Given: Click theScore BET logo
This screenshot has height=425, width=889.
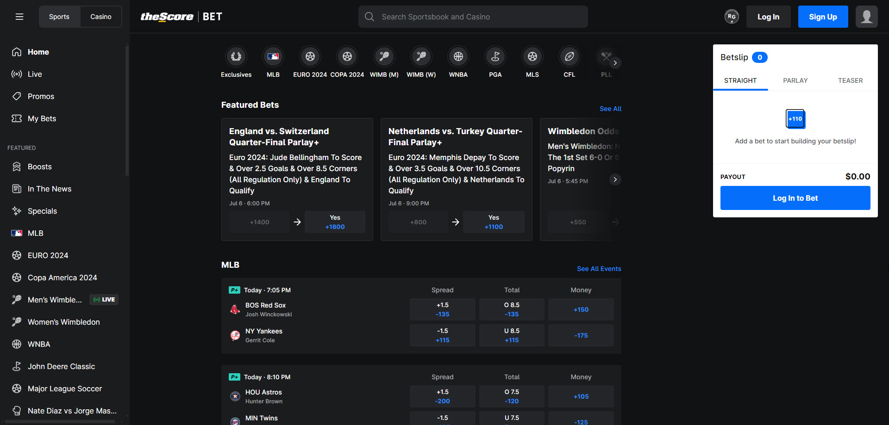Looking at the screenshot, I should tap(181, 17).
